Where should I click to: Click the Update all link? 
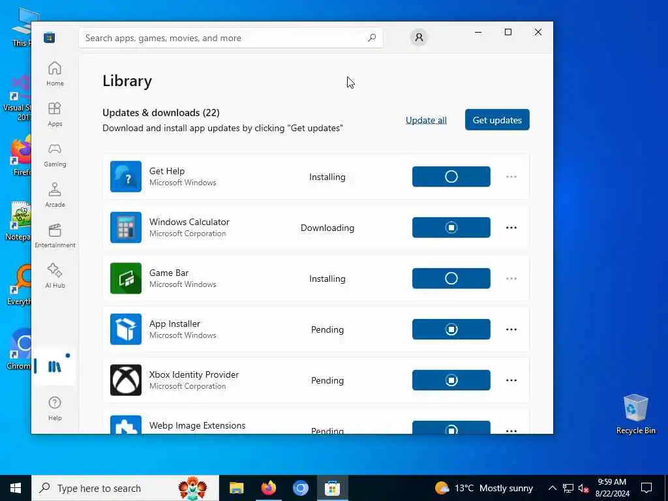(x=426, y=120)
